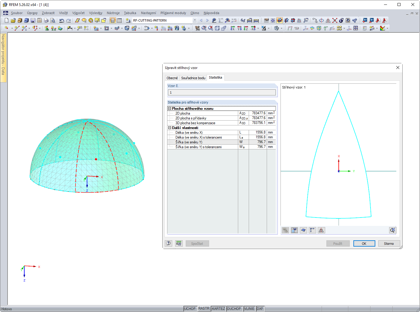Click the magnifier icon in the preview corner
Screen dimensions: 420x312
click(392, 230)
